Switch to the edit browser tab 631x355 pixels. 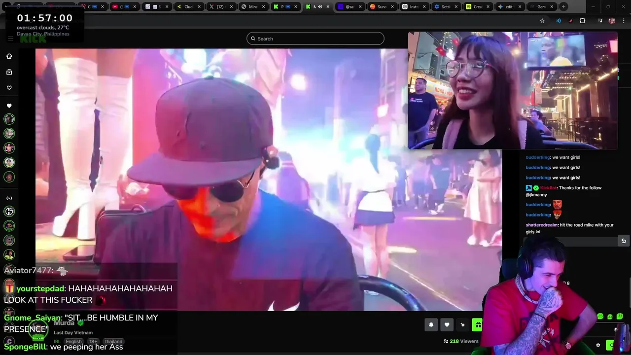509,7
